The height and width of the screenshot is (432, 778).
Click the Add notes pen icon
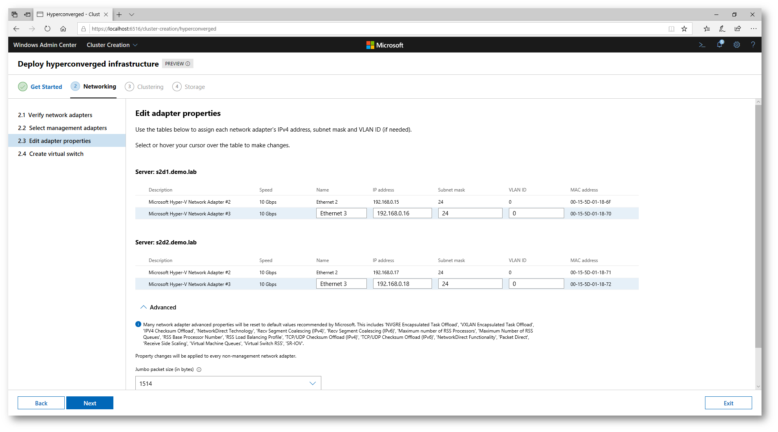tap(722, 29)
